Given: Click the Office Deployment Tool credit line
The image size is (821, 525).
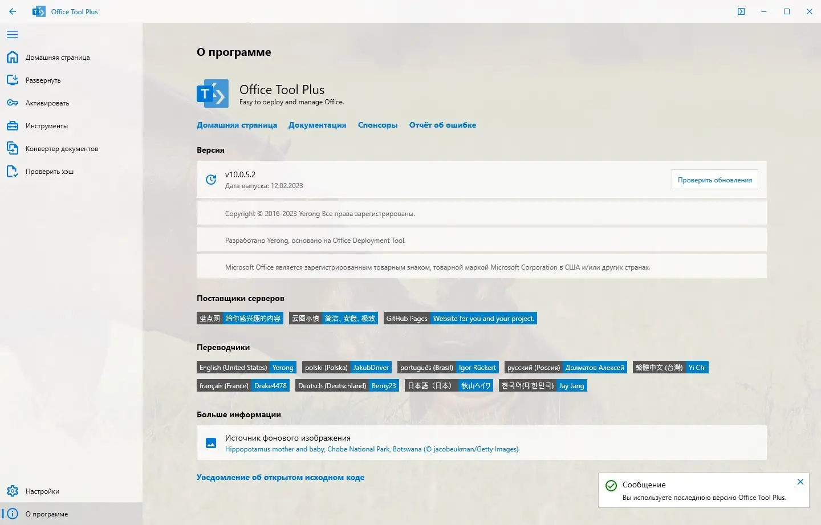Looking at the screenshot, I should coord(315,241).
